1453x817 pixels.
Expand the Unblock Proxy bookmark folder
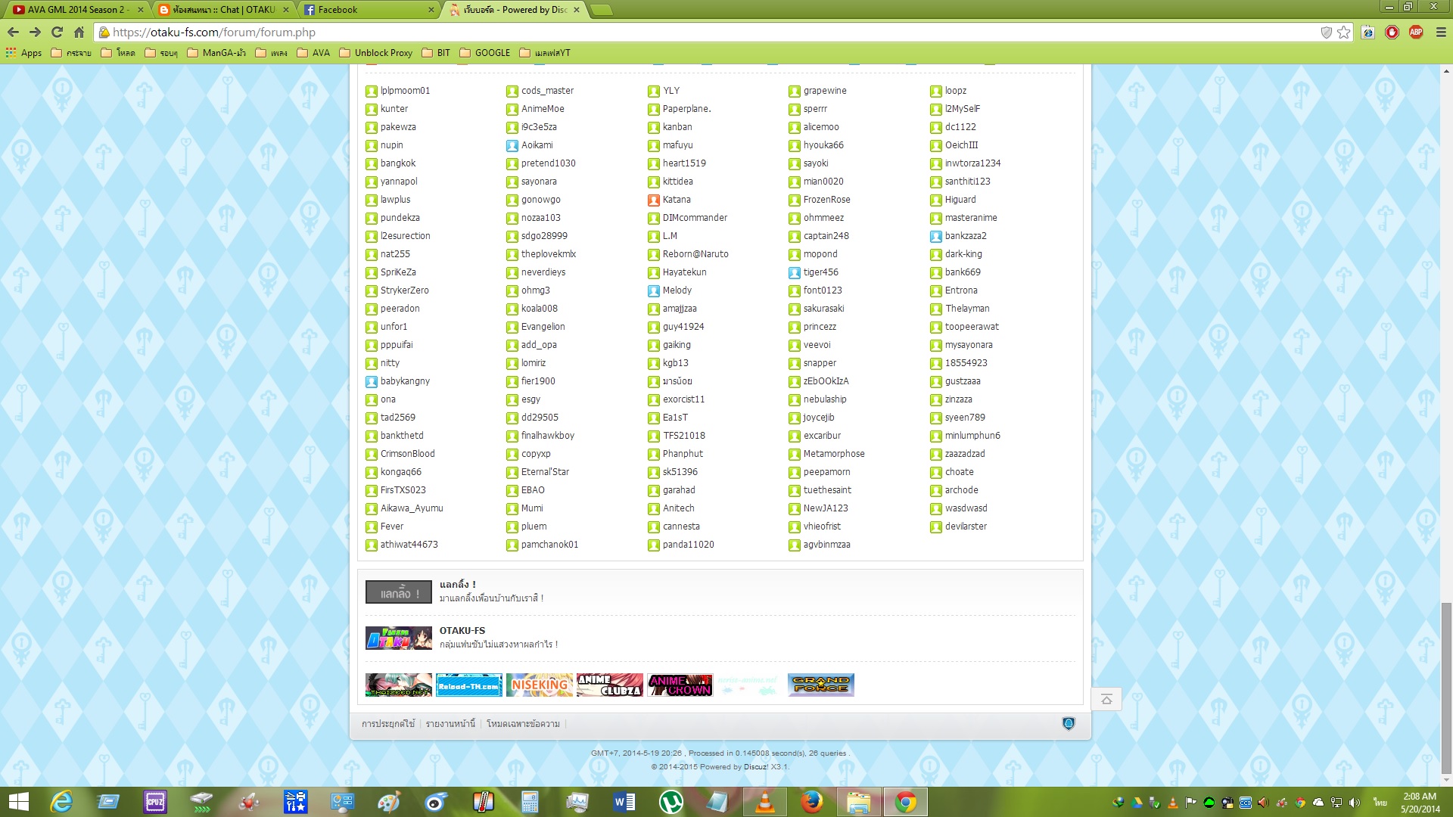pos(376,53)
